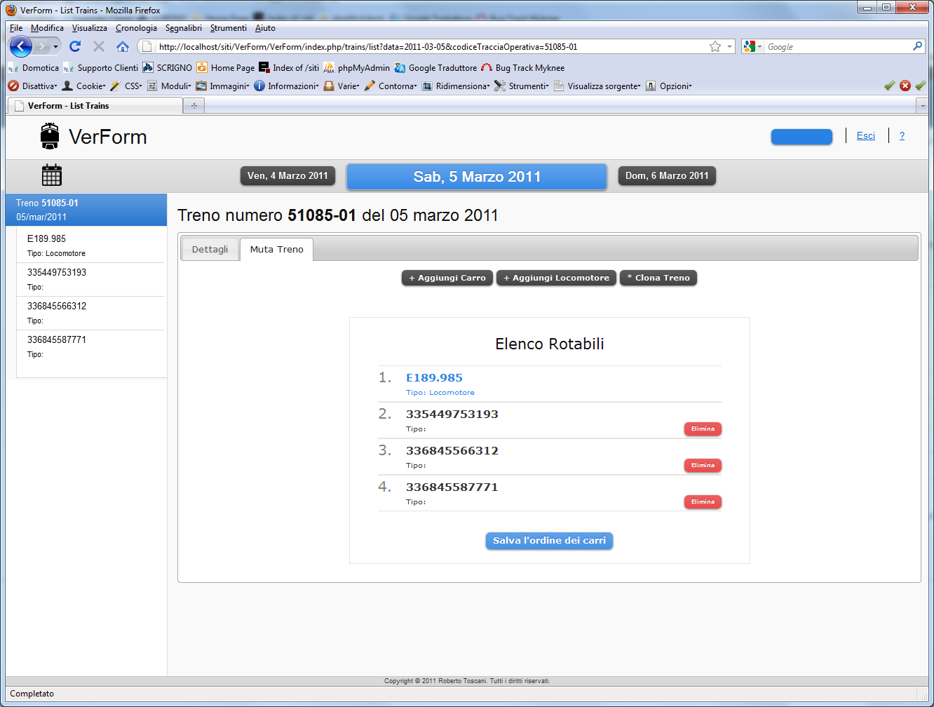Open the phpMyAdmin bookmark
Viewport: 934px width, 707px height.
point(356,68)
